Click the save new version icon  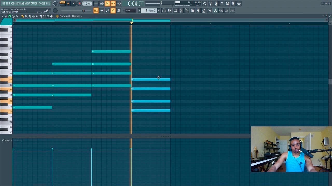[233, 4]
